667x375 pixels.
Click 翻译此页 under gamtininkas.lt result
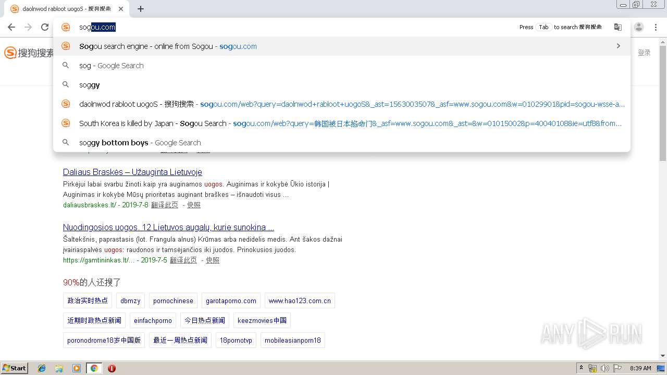(x=183, y=260)
